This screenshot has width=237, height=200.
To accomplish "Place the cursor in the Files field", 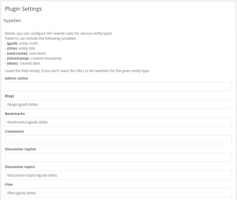I will click(x=118, y=193).
